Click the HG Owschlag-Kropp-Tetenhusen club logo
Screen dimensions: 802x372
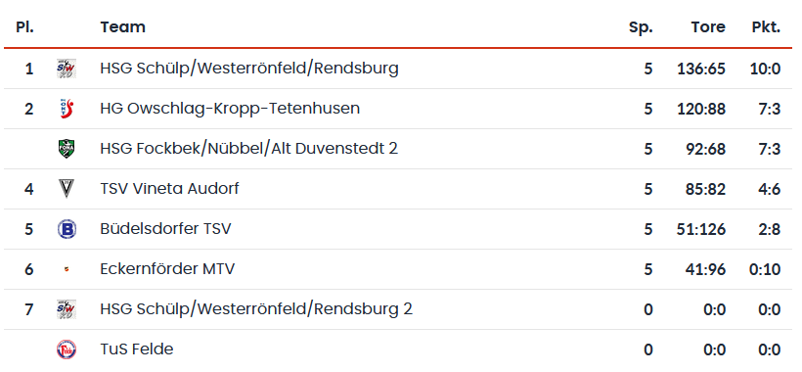[x=67, y=109]
